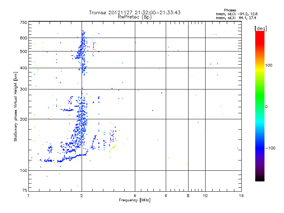Click the y-axis tick label '300'

tap(23, 89)
